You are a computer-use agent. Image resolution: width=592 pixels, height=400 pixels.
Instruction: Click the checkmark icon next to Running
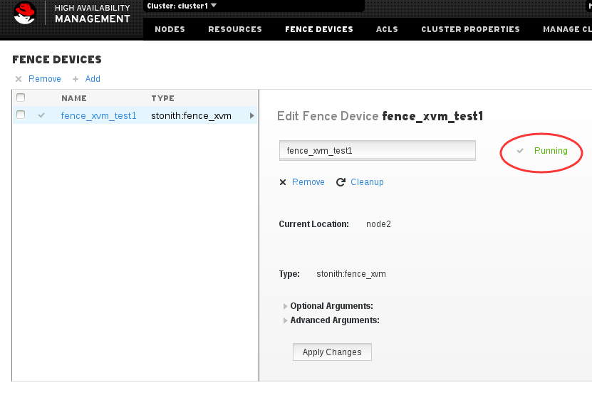click(520, 151)
